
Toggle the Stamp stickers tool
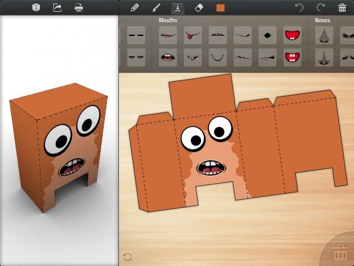178,8
